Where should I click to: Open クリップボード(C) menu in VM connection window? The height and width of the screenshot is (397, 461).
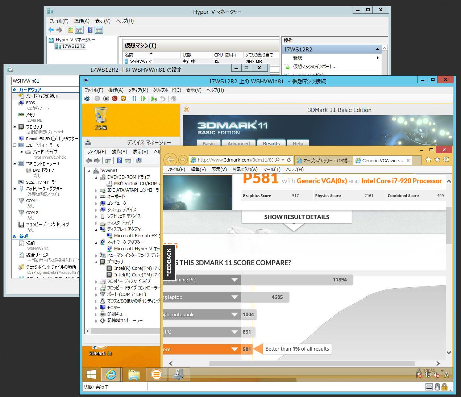point(167,90)
